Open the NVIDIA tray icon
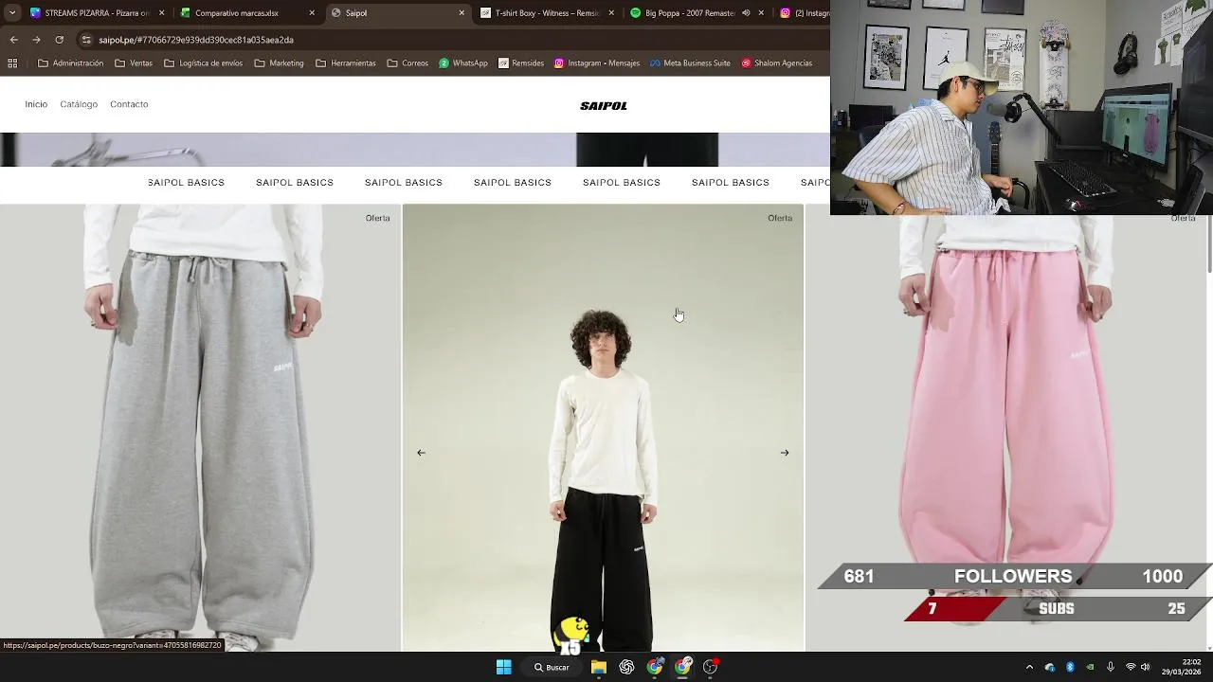This screenshot has width=1213, height=682. (x=1090, y=667)
